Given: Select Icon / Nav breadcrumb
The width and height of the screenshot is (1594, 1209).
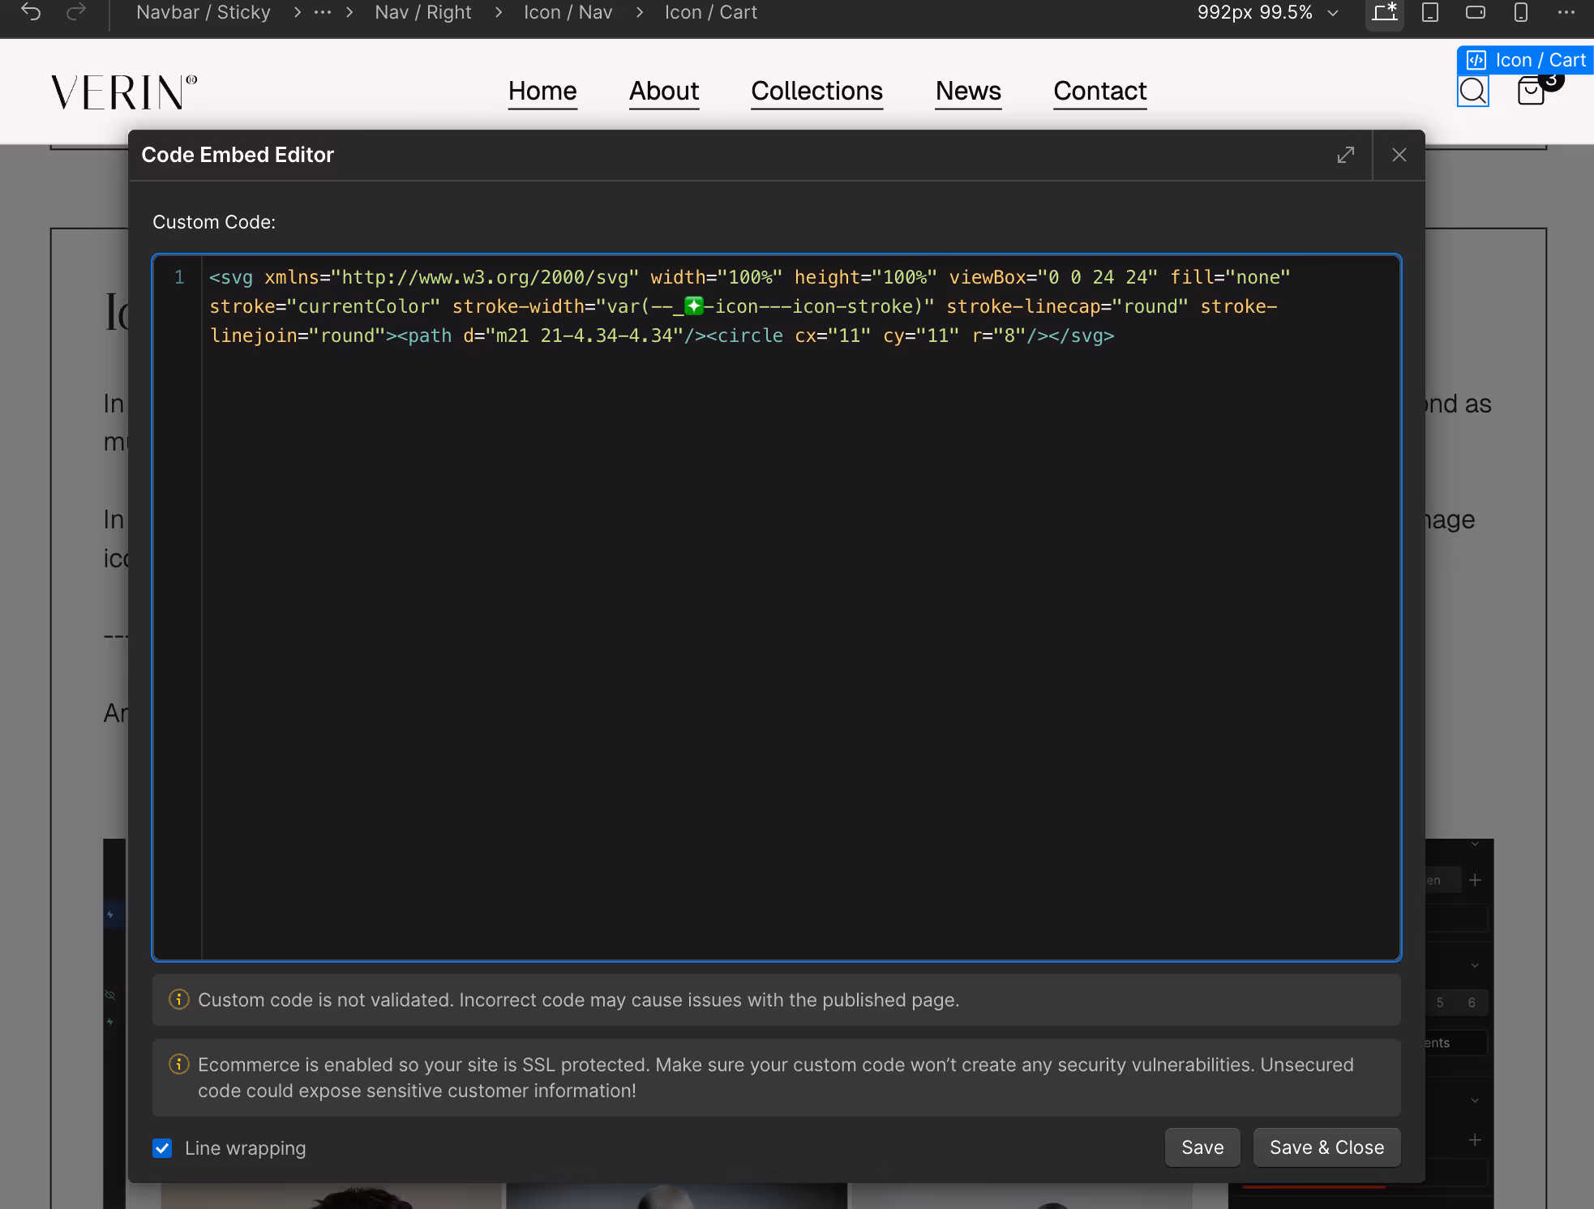Looking at the screenshot, I should coord(568,13).
